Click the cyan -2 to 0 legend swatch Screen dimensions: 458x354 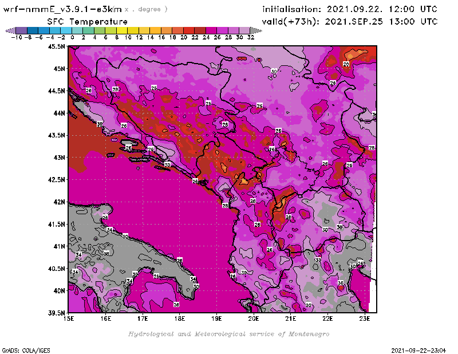pos(66,30)
